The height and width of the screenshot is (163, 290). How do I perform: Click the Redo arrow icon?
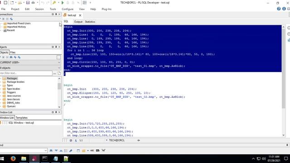tap(48, 3)
